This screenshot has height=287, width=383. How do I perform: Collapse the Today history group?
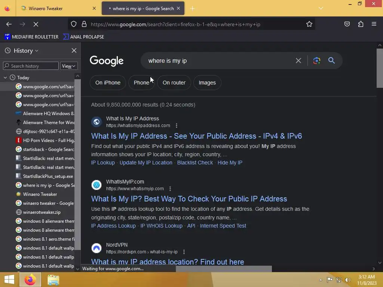pyautogui.click(x=5, y=78)
